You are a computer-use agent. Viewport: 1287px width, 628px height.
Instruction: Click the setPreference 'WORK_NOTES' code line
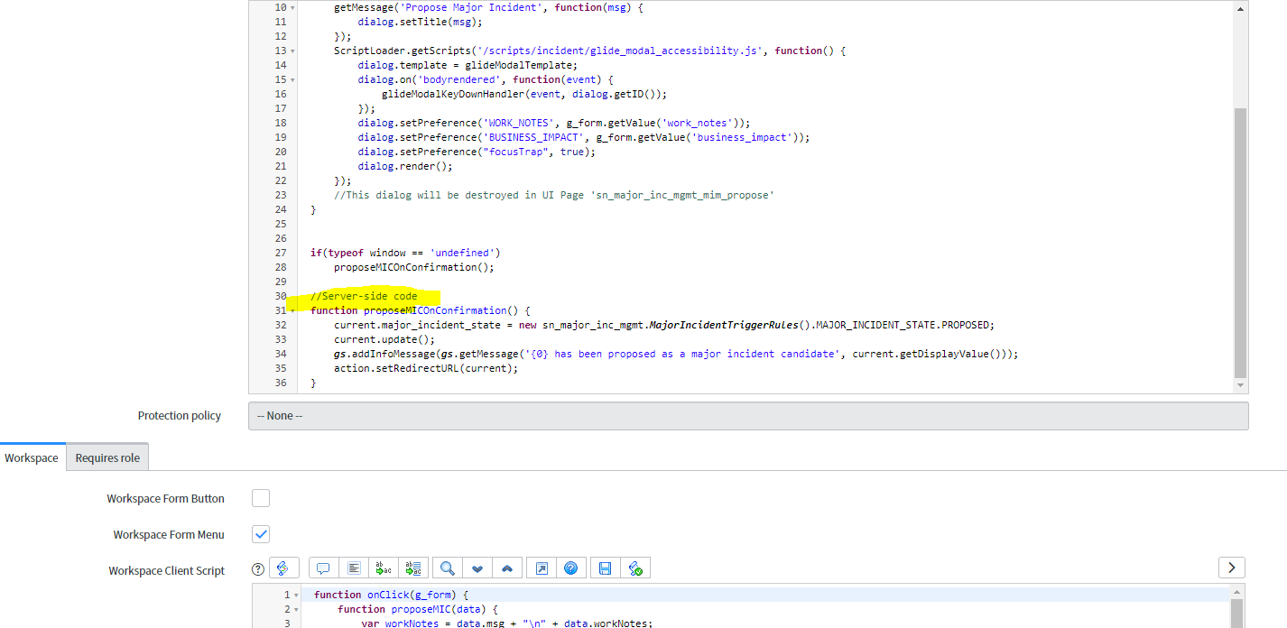coord(554,123)
